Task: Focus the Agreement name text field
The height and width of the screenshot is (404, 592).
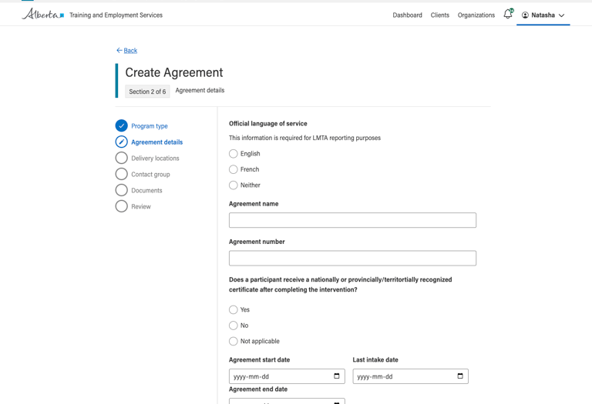Action: (x=352, y=220)
